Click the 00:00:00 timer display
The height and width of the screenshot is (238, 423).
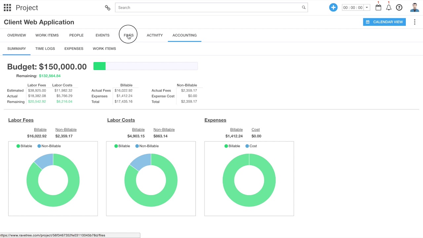click(x=353, y=8)
